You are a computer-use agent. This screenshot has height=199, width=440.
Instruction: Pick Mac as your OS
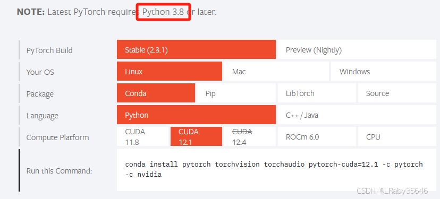tap(276, 72)
